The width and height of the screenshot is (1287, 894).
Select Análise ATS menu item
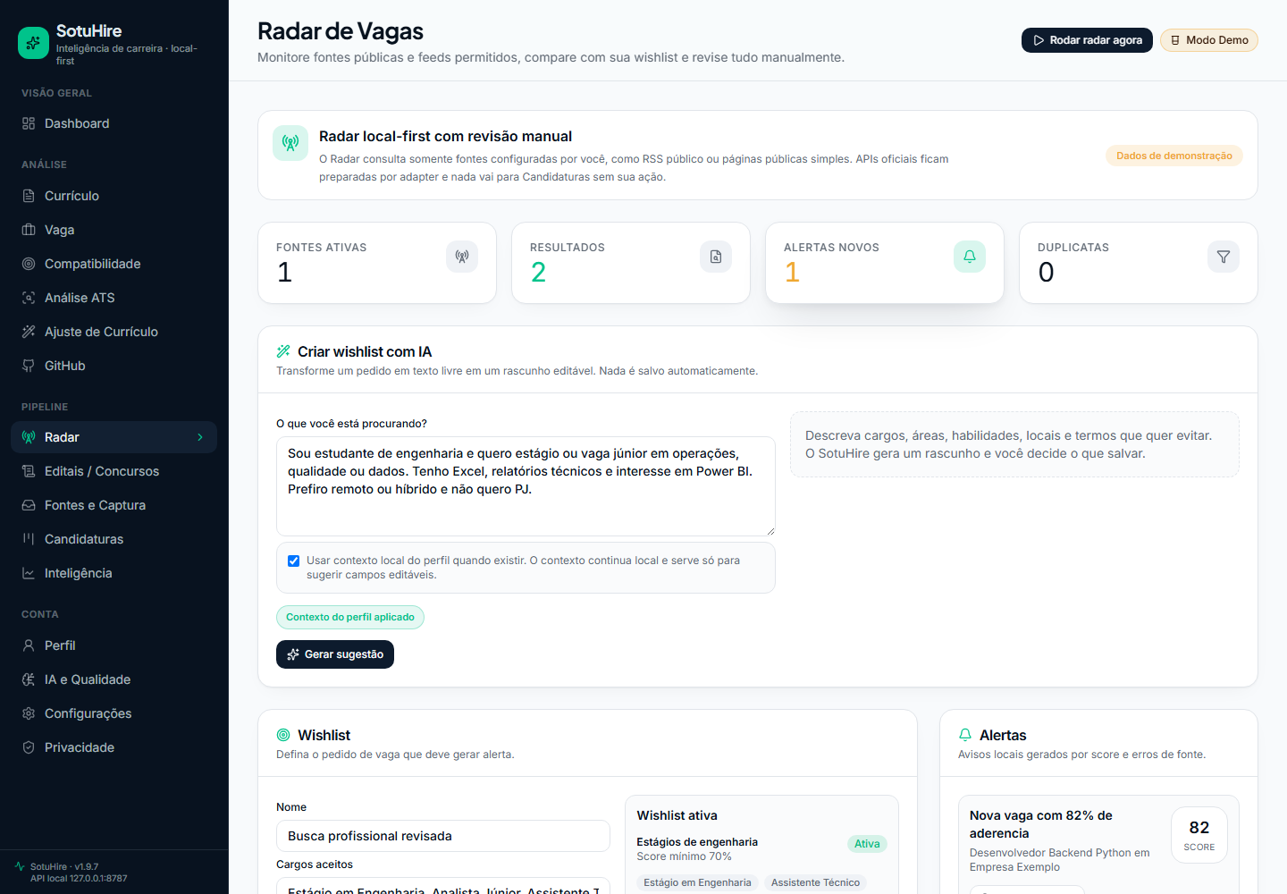[114, 298]
